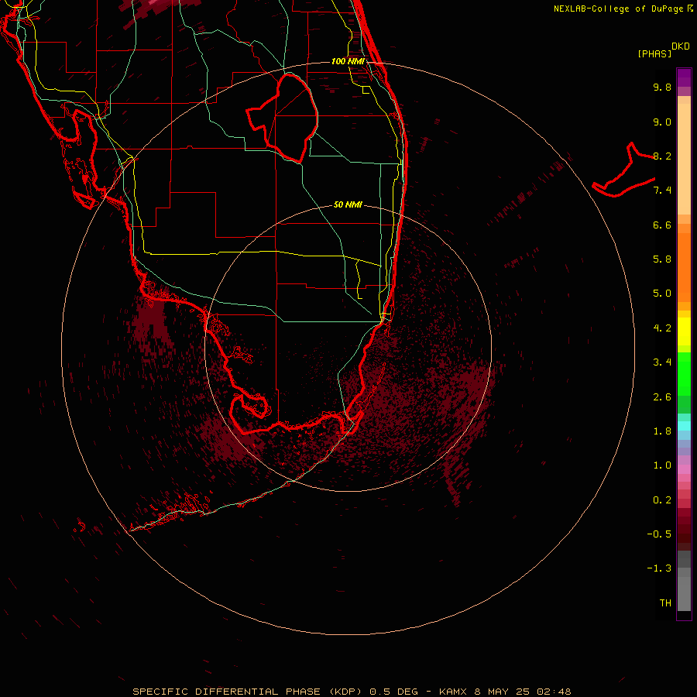
Task: Click the 7.4 legend value
Action: pos(662,191)
